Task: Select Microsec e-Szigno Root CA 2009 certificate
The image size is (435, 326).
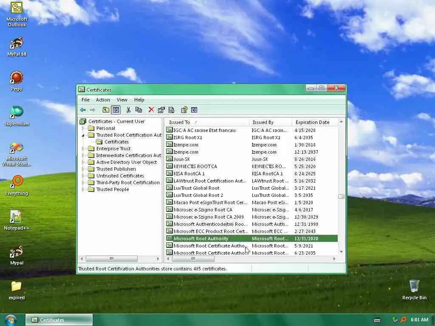Action: [x=251, y=217]
